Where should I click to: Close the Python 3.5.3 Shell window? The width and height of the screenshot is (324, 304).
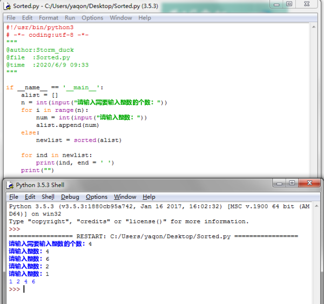click(310, 184)
